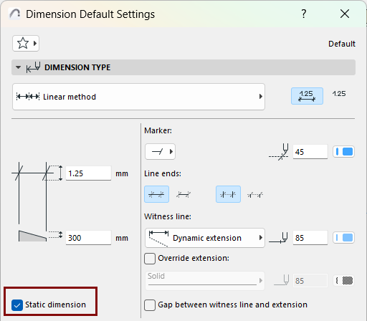Open the Marker type popup

[x=160, y=152]
